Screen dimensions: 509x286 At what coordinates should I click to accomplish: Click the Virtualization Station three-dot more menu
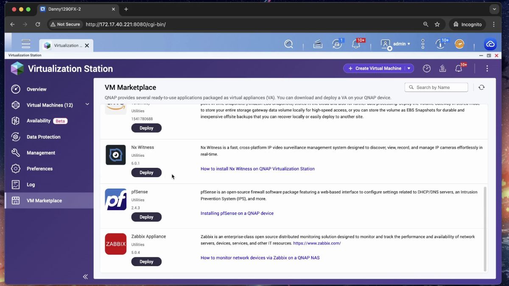click(487, 69)
